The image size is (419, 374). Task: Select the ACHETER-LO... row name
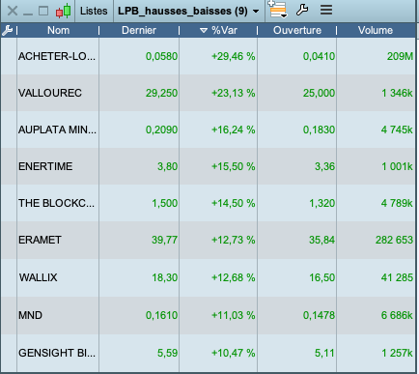[x=57, y=56]
